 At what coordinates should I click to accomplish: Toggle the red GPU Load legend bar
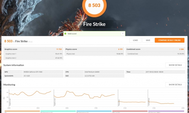click(x=130, y=111)
